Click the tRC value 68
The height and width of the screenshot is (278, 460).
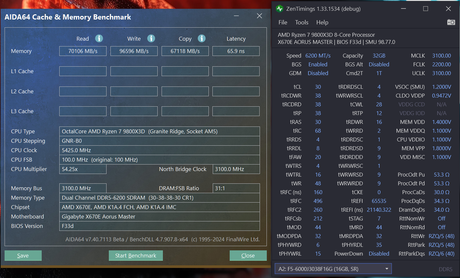point(318,131)
